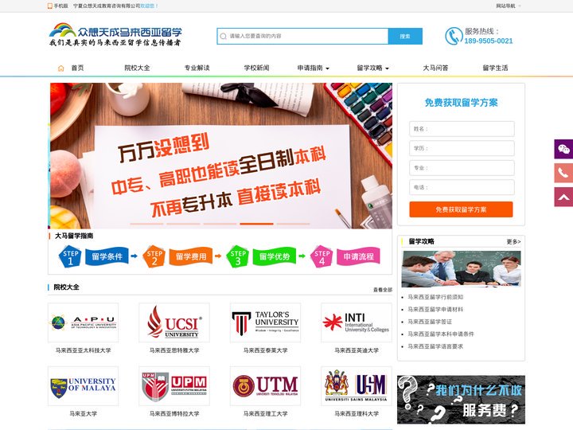Open the 网站导航 dropdown at top right
573x430 pixels.
pos(508,6)
